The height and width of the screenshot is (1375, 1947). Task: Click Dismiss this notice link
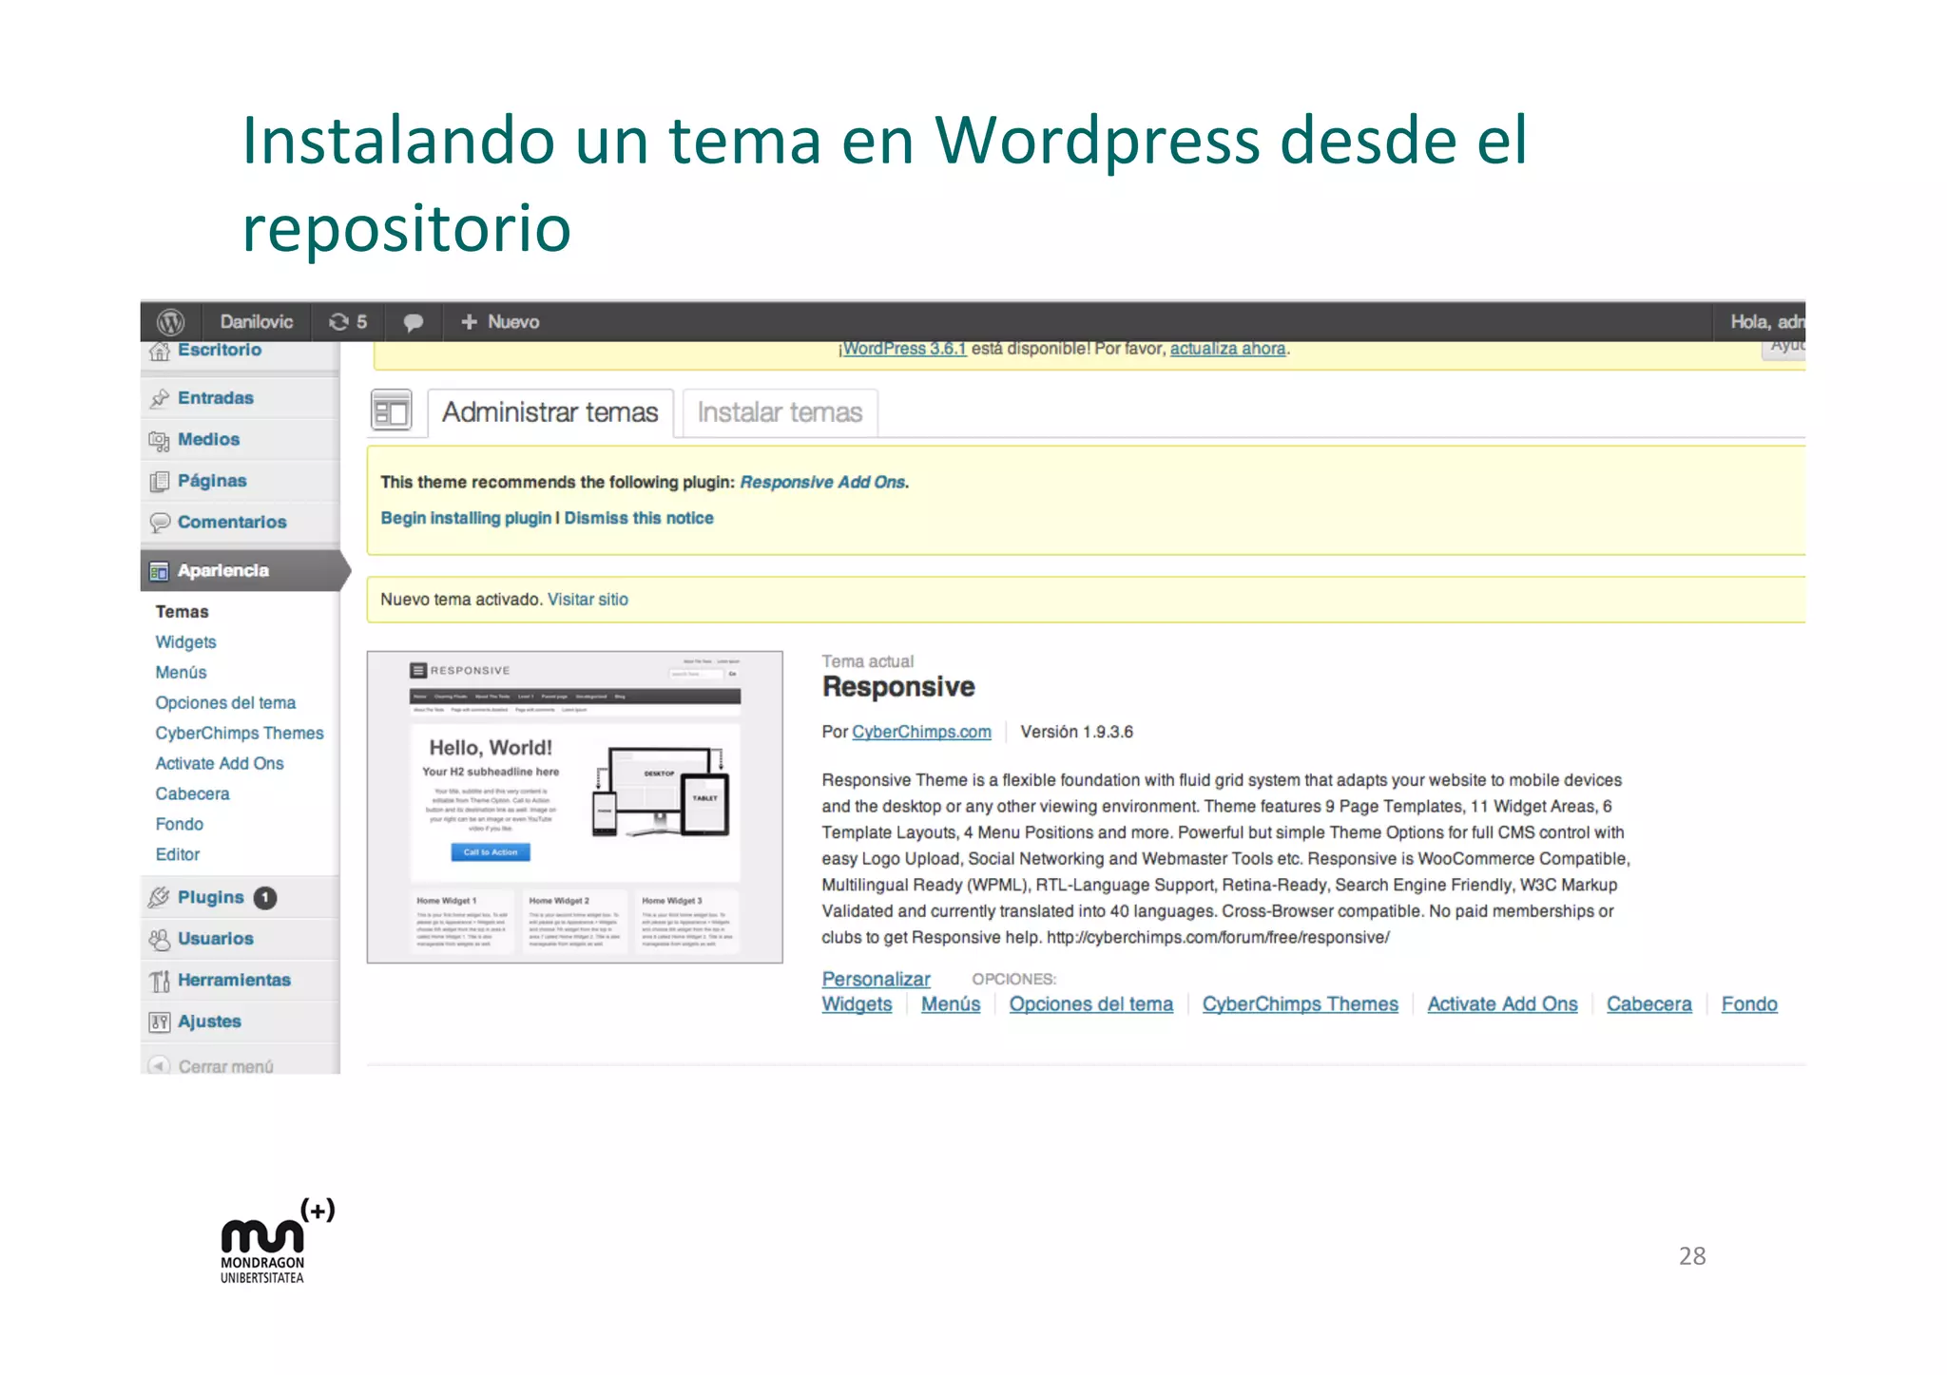pyautogui.click(x=639, y=519)
